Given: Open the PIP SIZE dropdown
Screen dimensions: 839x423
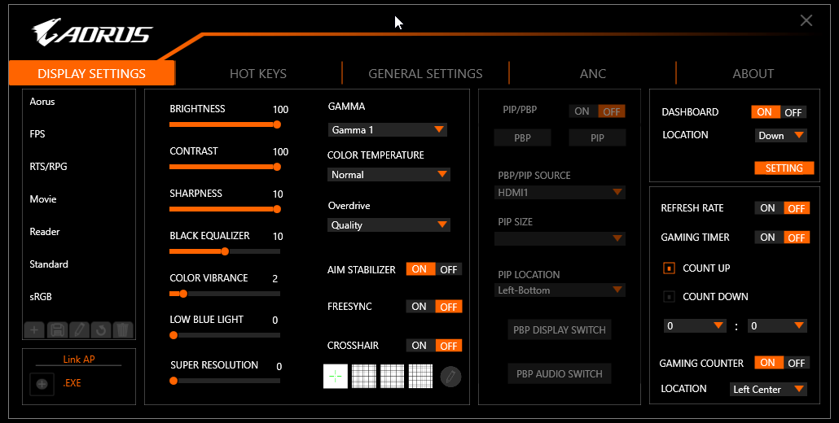Looking at the screenshot, I should 560,238.
